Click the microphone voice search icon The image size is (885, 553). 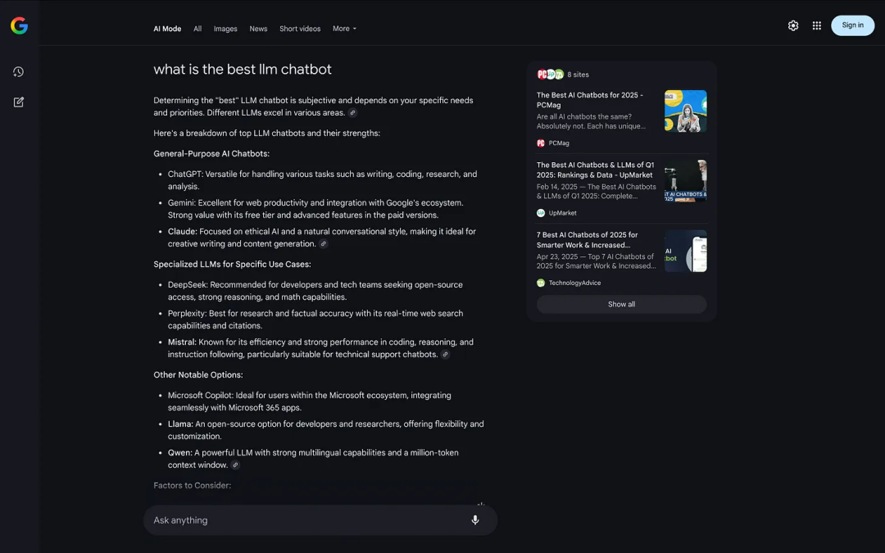click(475, 520)
